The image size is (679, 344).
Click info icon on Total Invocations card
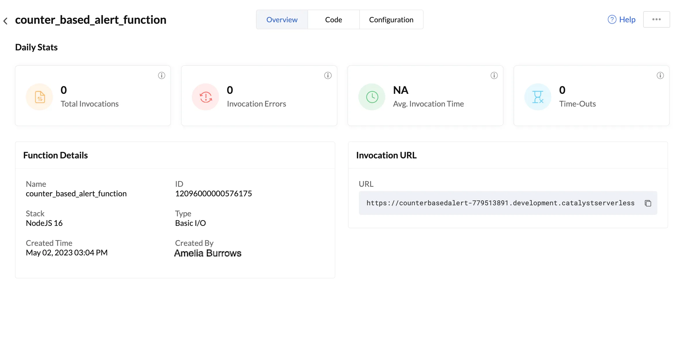tap(162, 76)
